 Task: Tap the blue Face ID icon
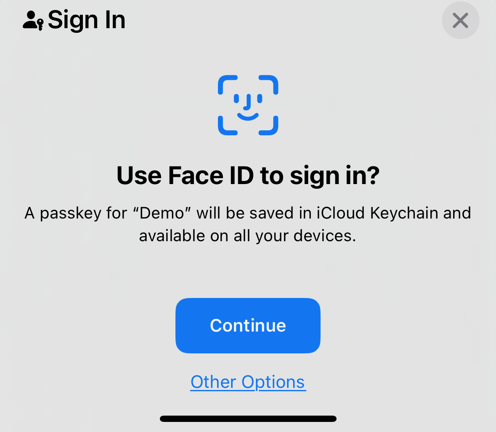pos(248,105)
